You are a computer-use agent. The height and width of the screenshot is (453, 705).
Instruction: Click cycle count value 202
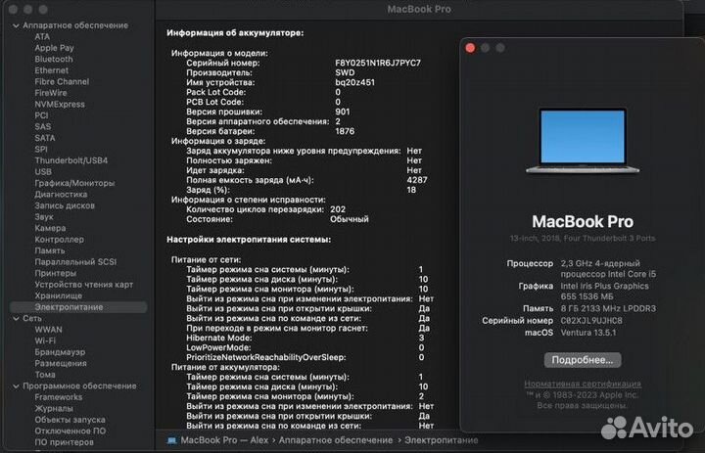coord(338,209)
